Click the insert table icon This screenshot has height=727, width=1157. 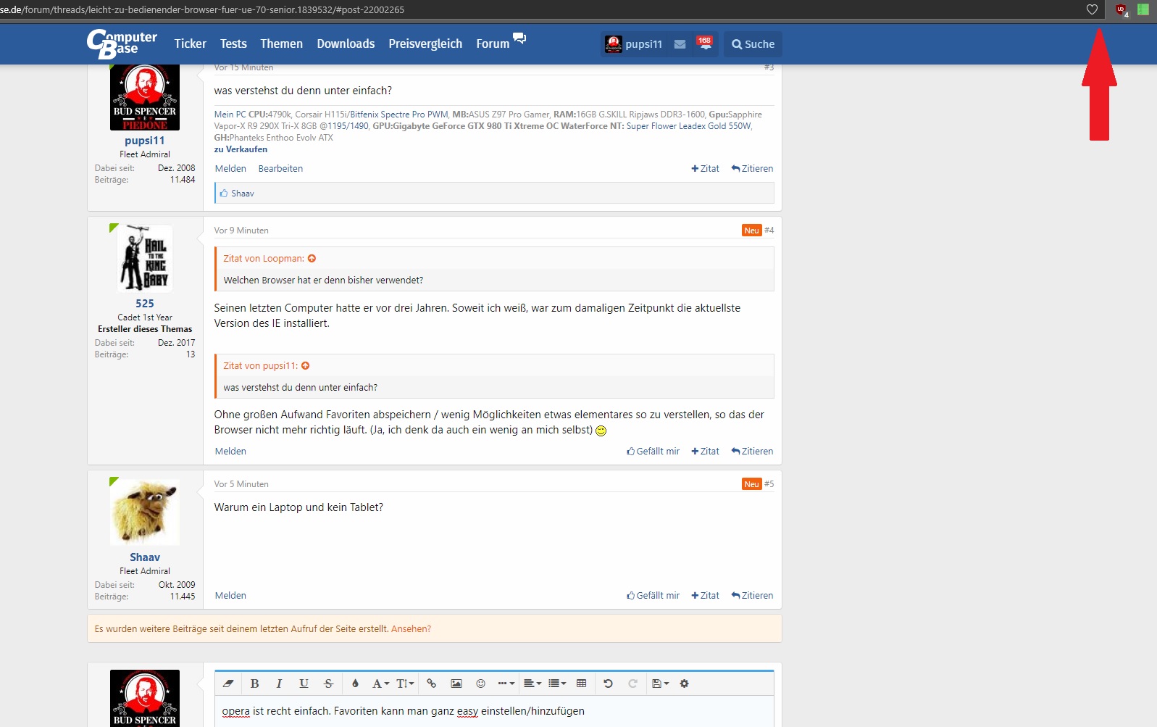tap(581, 684)
